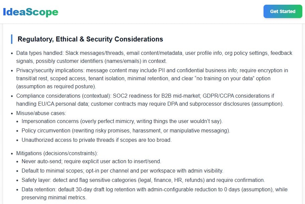305x204 pixels.
Task: Click the 'Impersonation concerns' sub-bullet
Action: (x=122, y=121)
